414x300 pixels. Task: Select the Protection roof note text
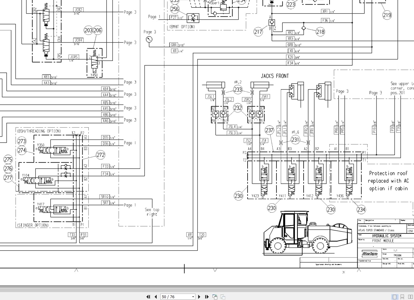click(389, 181)
